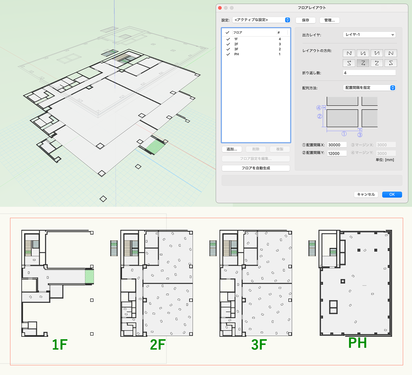Click the フロア column header
The width and height of the screenshot is (412, 375).
point(254,32)
